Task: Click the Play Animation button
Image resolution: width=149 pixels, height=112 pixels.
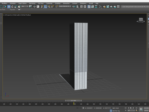Action: coord(131,108)
